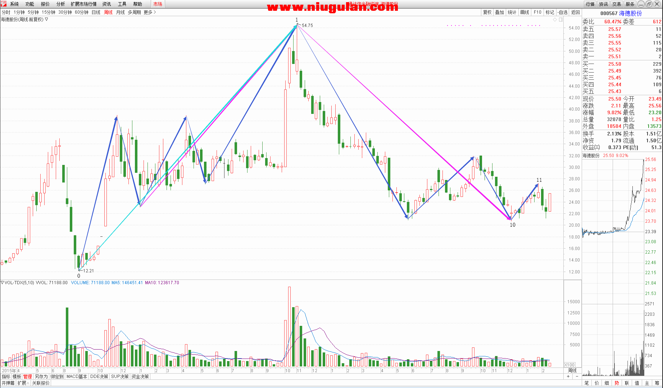
Task: Click the 叠加 toolbar button
Action: tap(499, 12)
